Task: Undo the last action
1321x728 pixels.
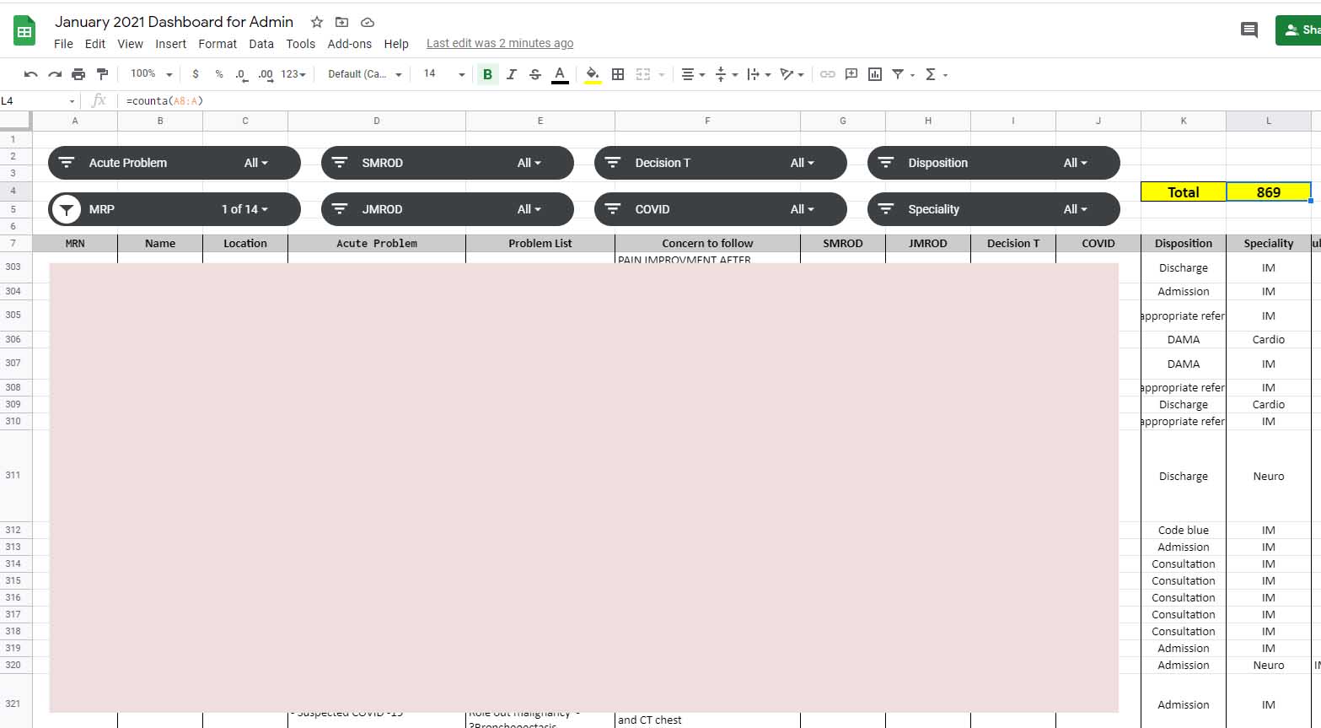Action: 30,74
